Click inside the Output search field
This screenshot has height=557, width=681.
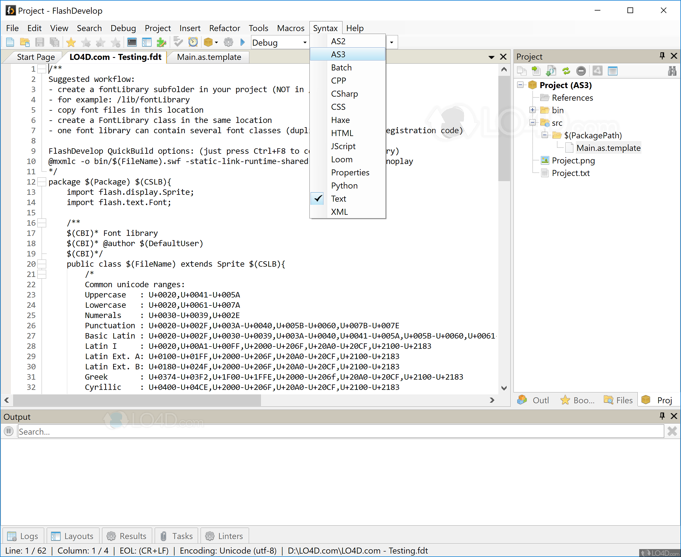(321, 431)
